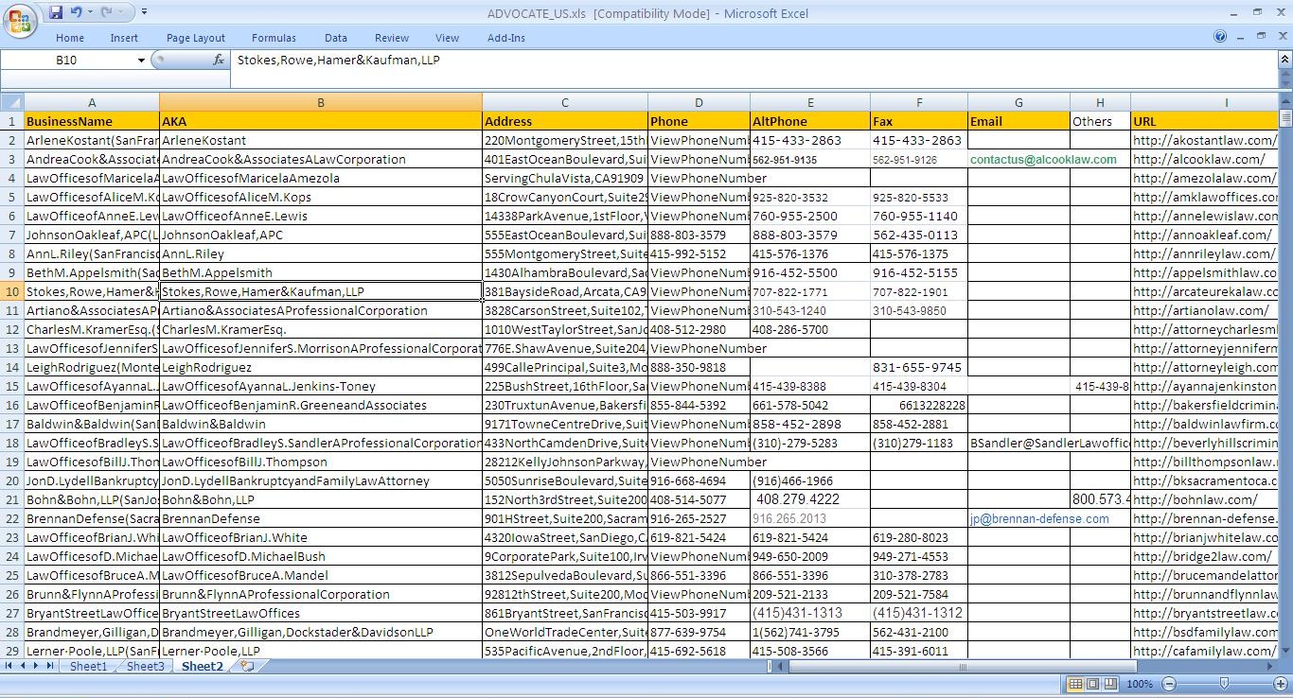Expand the Name Box dropdown
The width and height of the screenshot is (1293, 698).
coord(141,61)
